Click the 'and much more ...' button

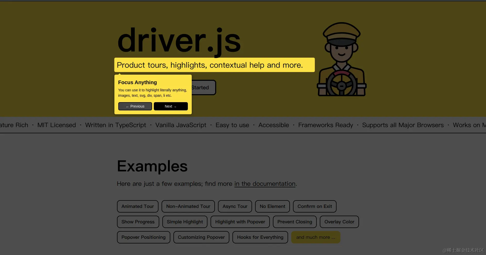point(316,237)
